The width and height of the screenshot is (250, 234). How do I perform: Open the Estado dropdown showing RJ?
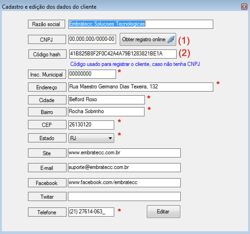pyautogui.click(x=91, y=138)
